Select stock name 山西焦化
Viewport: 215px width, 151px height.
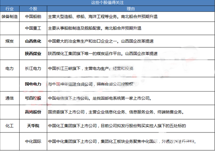33,41
